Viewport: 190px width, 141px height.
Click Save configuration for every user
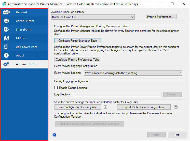coord(78,107)
